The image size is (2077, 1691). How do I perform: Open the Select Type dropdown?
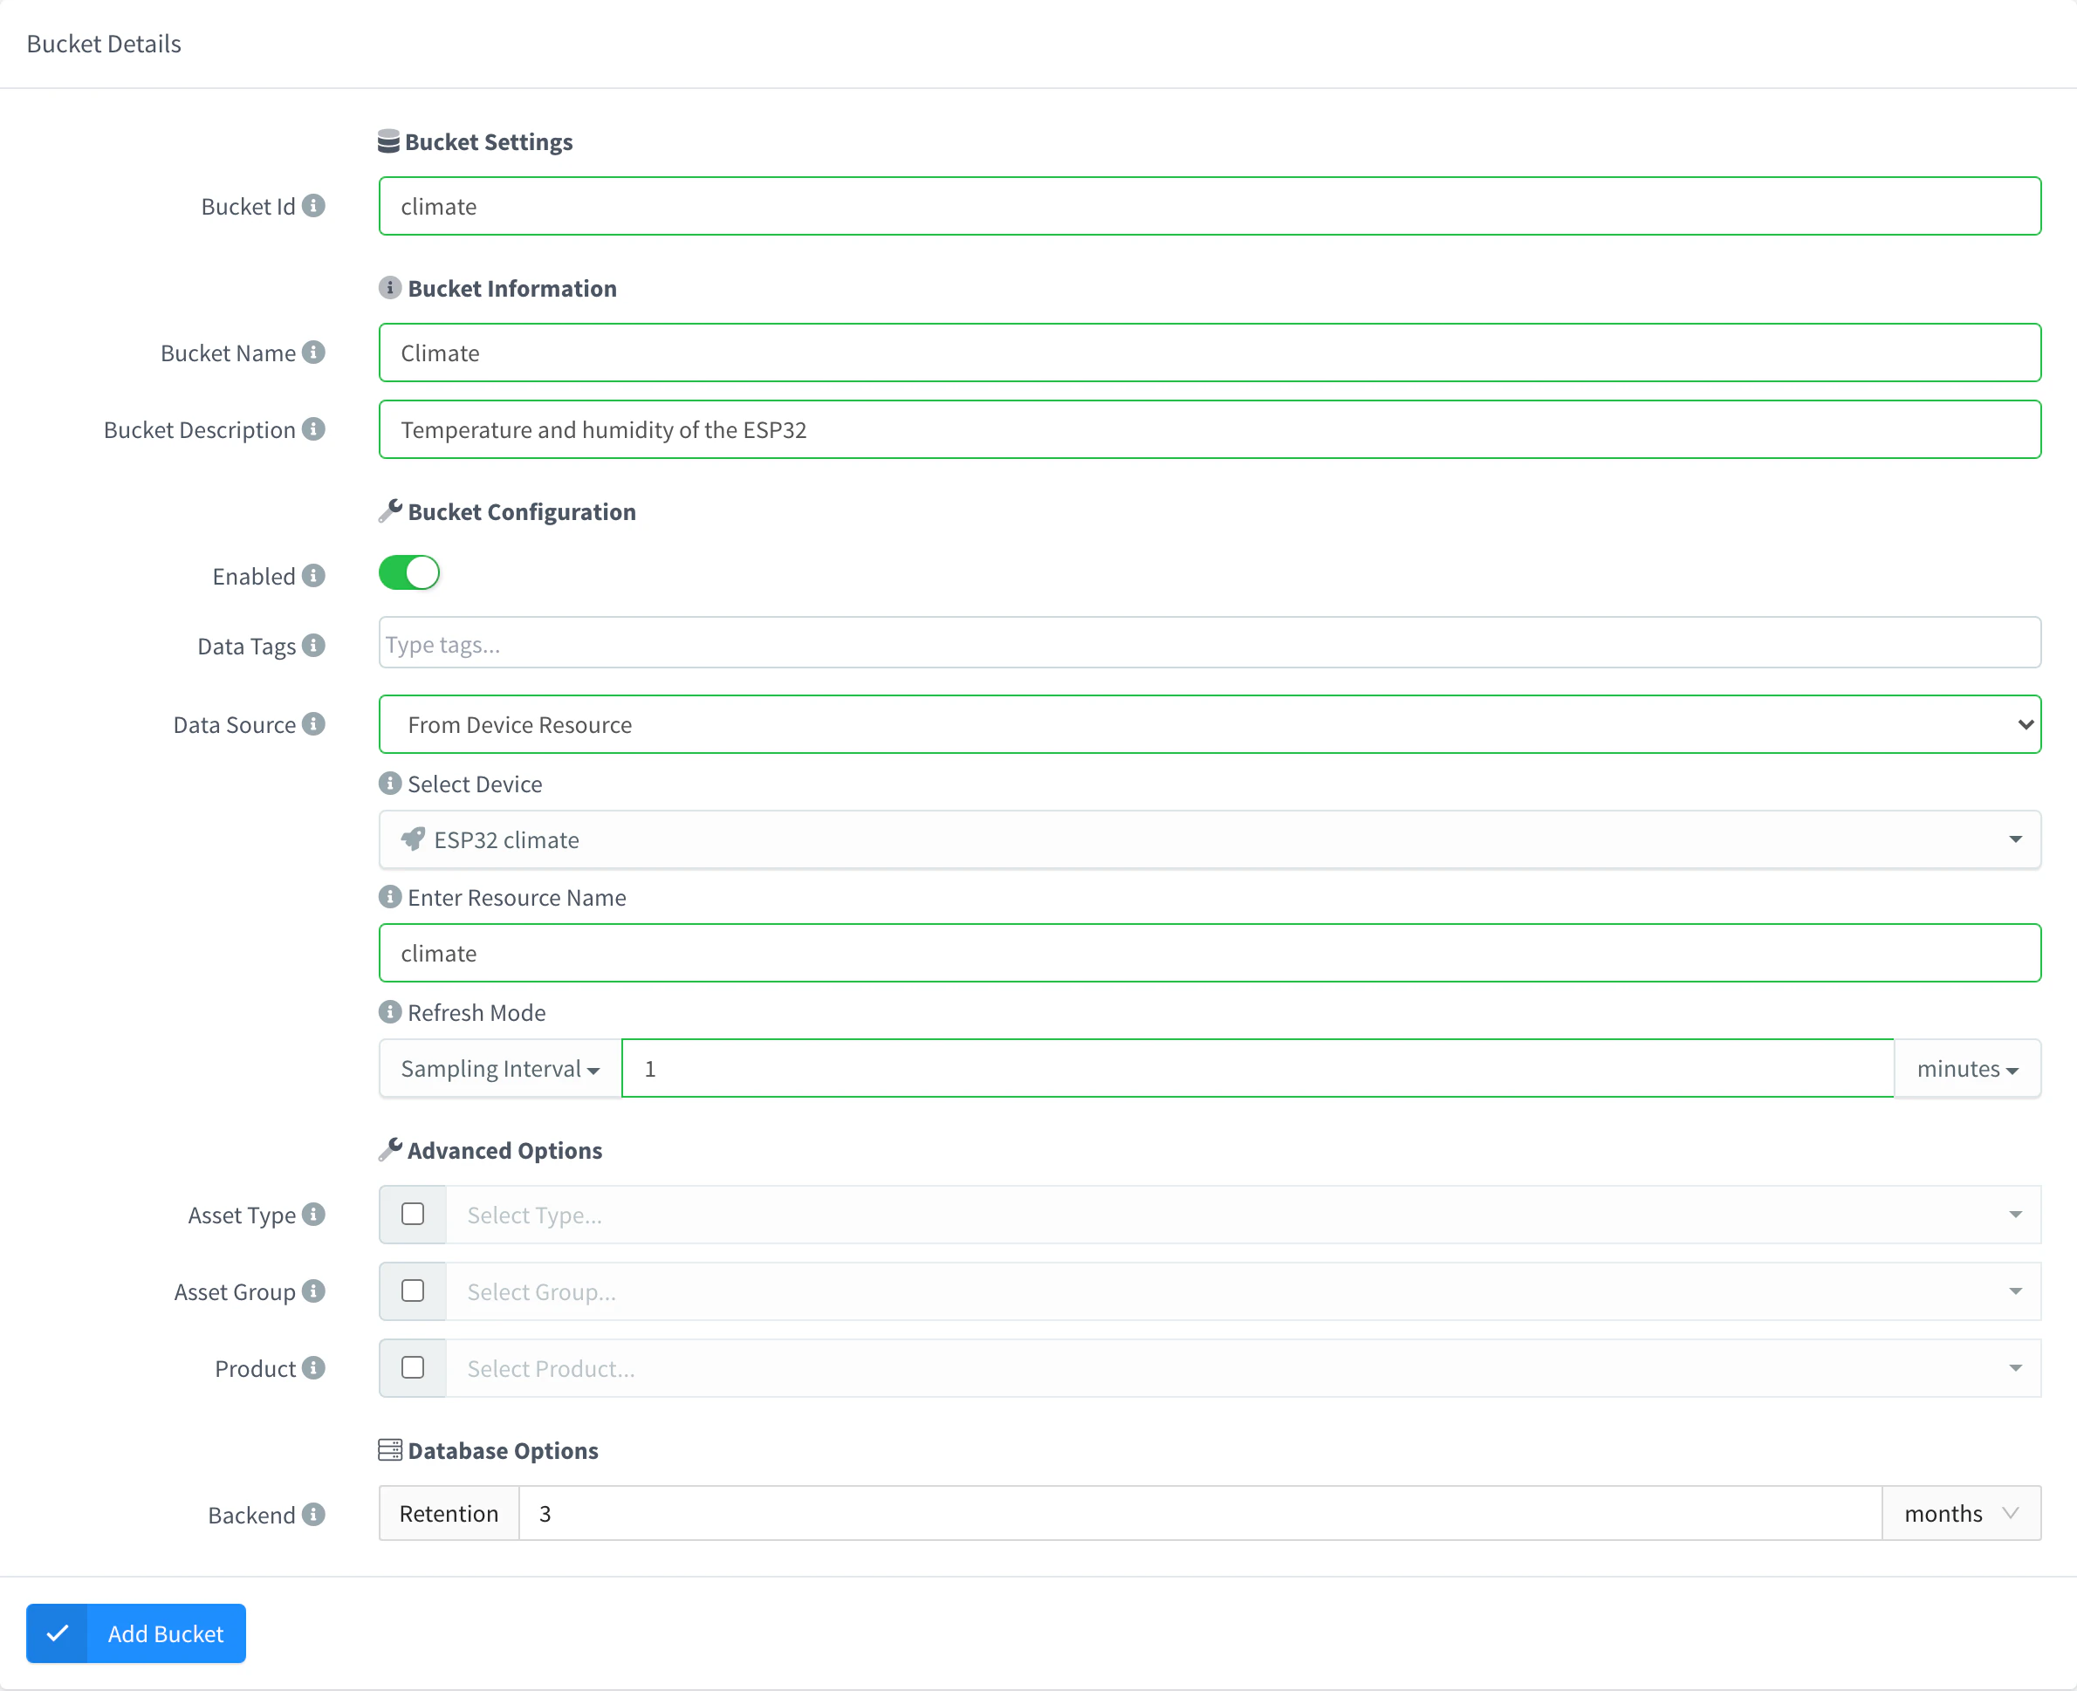1243,1214
